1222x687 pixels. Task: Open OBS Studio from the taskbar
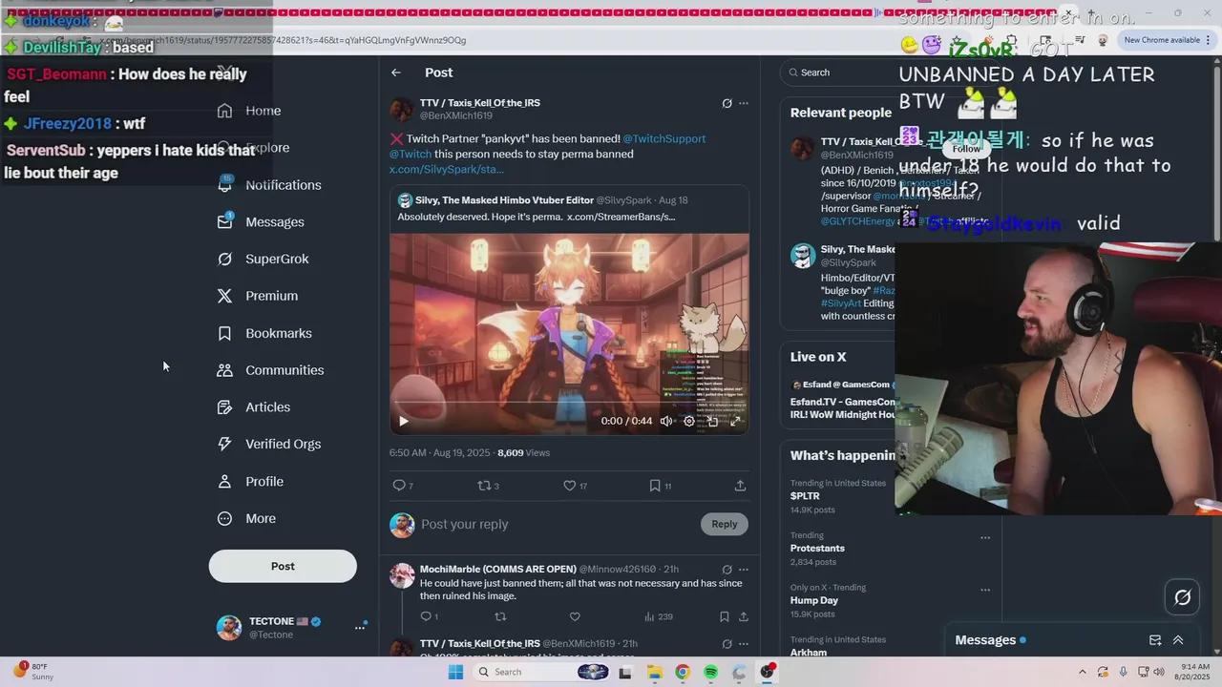[767, 673]
